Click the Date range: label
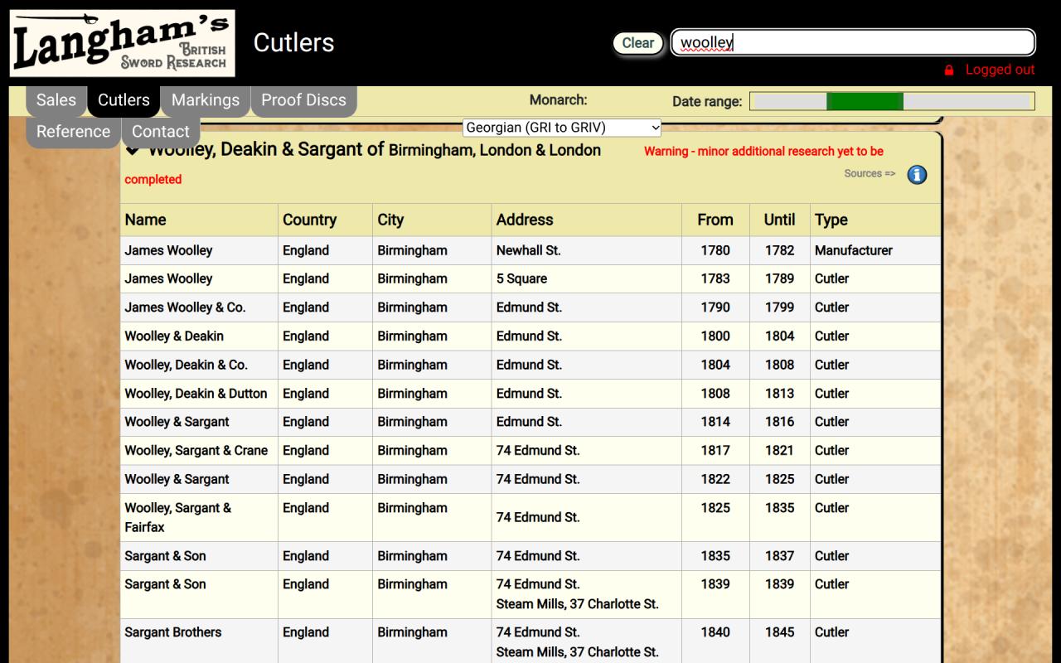Image resolution: width=1061 pixels, height=663 pixels. coord(707,102)
